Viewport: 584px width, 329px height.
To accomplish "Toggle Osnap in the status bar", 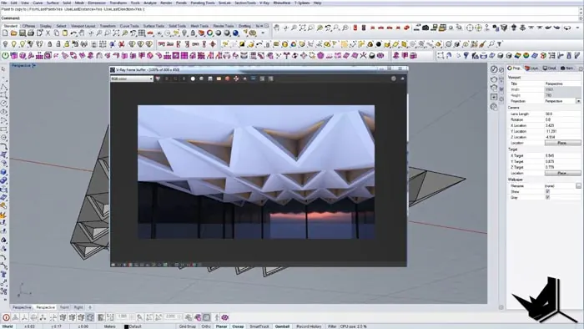I will coord(238,326).
